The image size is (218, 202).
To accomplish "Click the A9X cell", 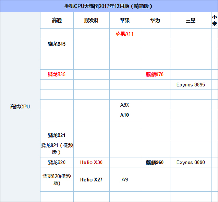I will tap(125, 105).
